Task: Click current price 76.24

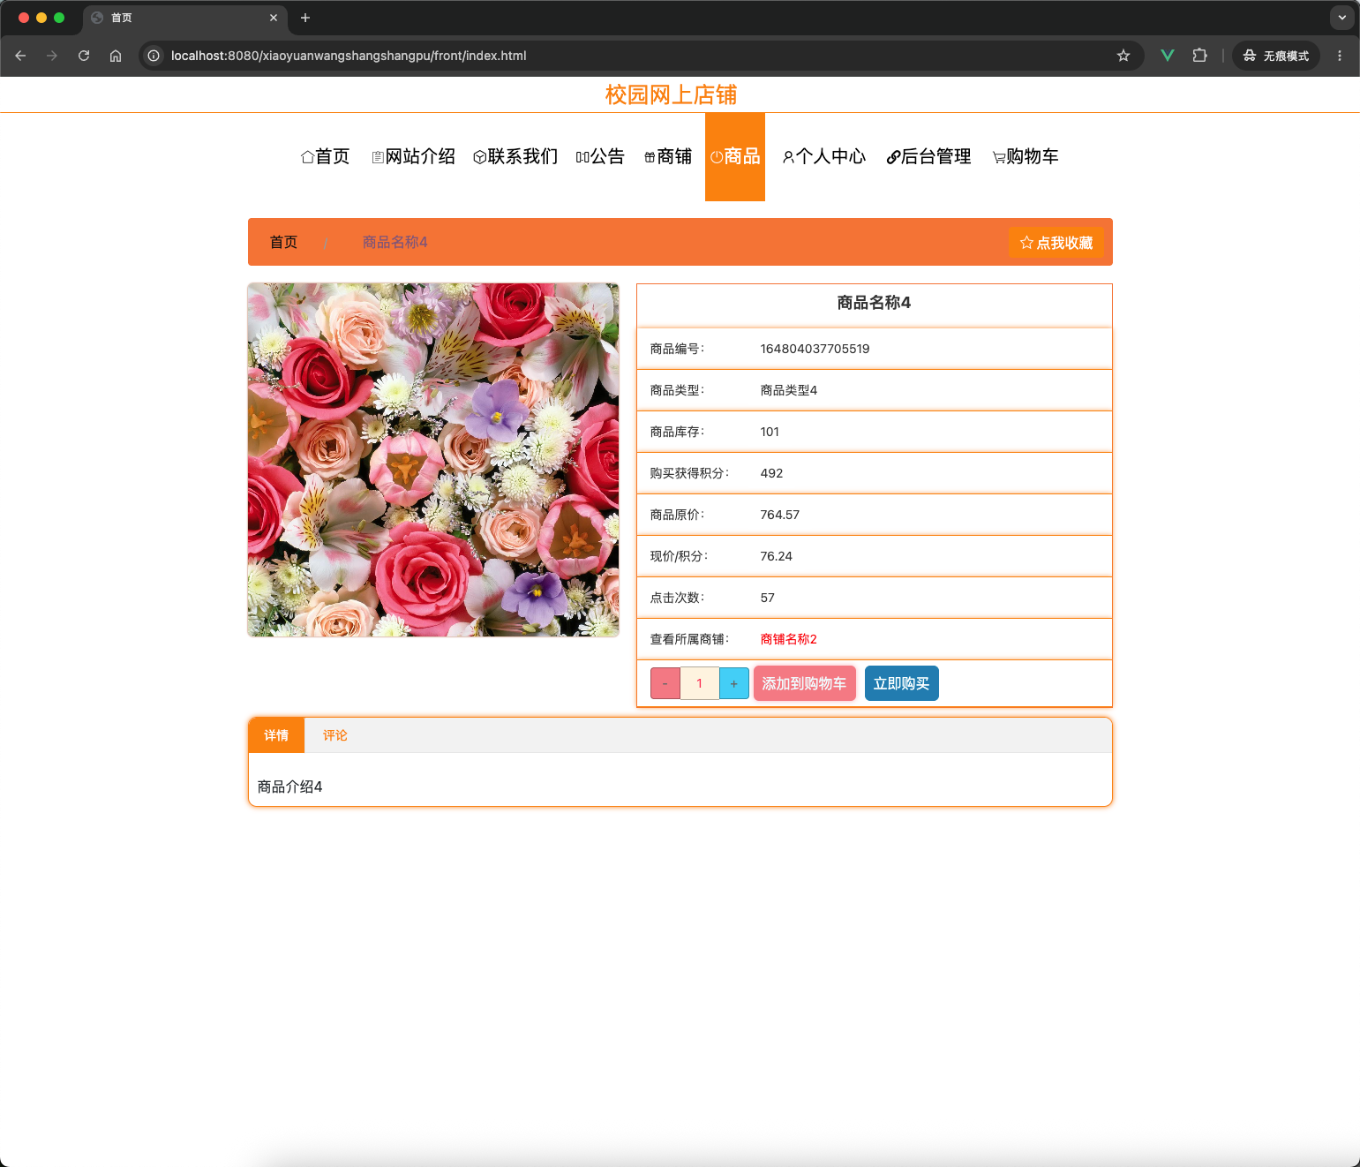Action: tap(776, 556)
